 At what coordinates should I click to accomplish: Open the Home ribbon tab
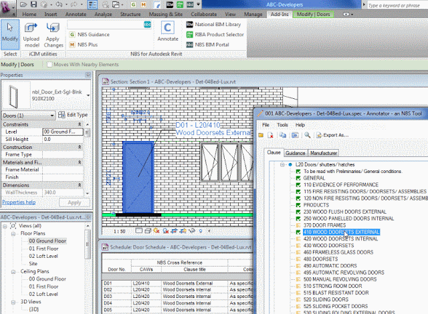pos(29,14)
